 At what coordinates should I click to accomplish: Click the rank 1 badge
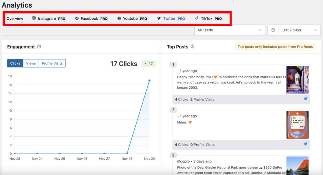coord(173,65)
